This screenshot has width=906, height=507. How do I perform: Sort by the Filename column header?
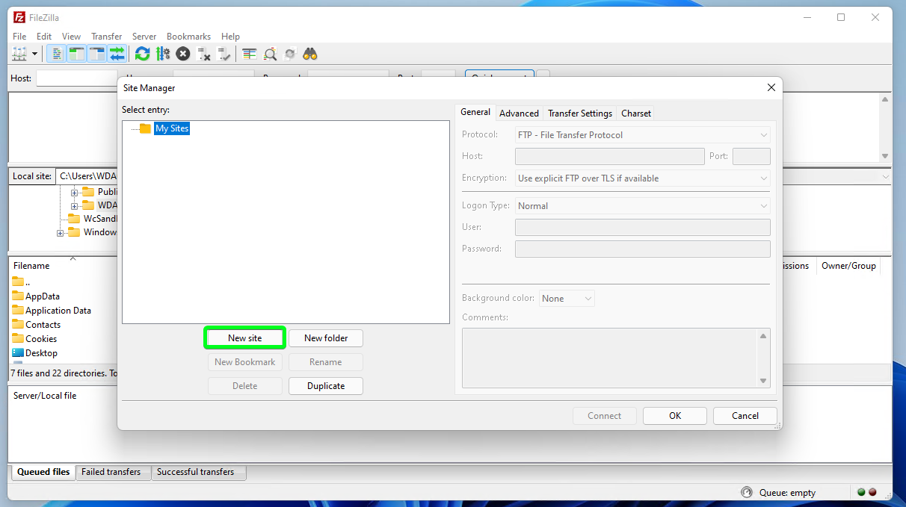tap(31, 266)
